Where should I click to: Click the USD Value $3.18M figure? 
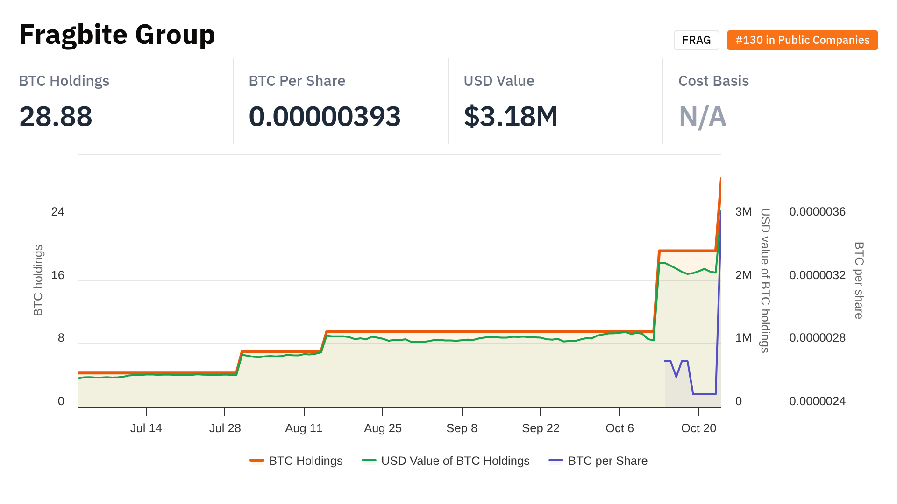(511, 116)
